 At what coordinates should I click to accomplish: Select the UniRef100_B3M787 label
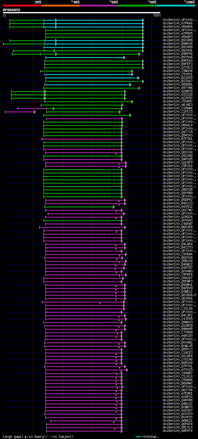[178, 268]
